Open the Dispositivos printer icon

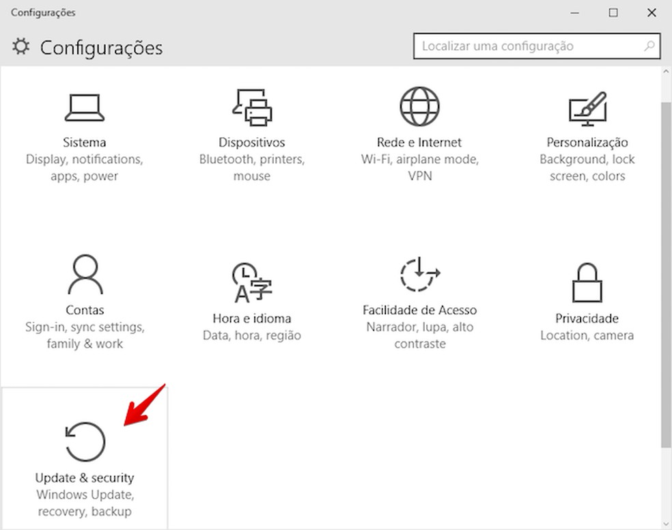[252, 107]
